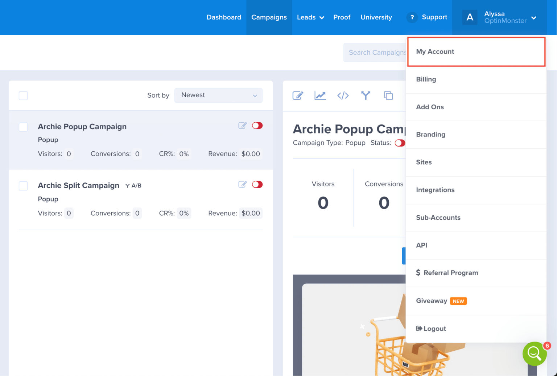Select My Account from the menu
Image resolution: width=557 pixels, height=376 pixels.
[x=435, y=52]
